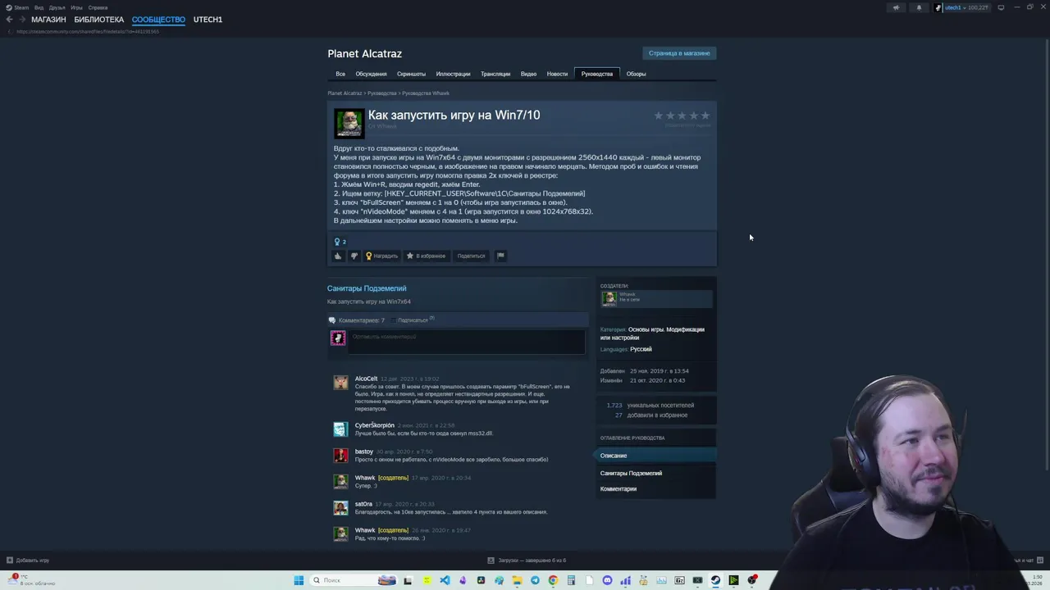Go to МАГАЗИН section
1050x590 pixels.
(x=48, y=20)
